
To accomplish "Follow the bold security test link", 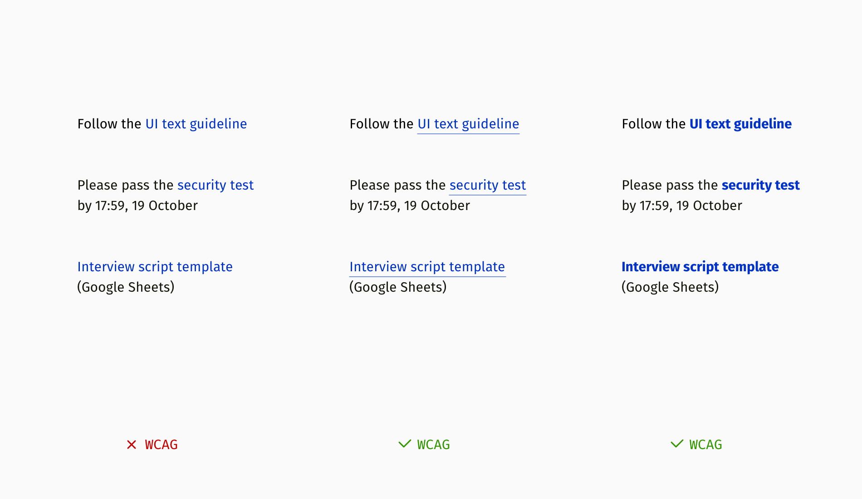I will click(760, 185).
